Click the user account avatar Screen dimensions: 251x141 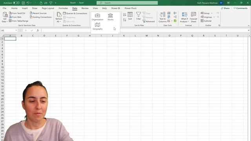click(221, 3)
